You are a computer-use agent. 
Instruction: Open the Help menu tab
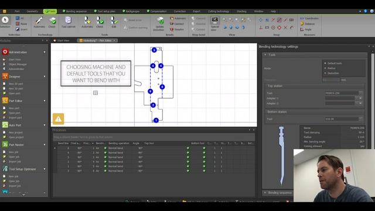(x=273, y=11)
